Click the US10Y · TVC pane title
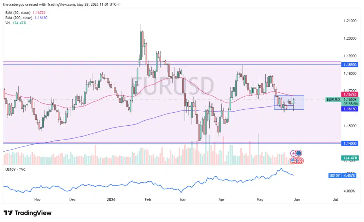The width and height of the screenshot is (364, 222). [x=15, y=169]
